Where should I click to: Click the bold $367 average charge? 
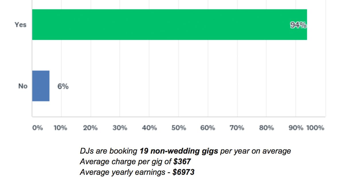tap(182, 162)
